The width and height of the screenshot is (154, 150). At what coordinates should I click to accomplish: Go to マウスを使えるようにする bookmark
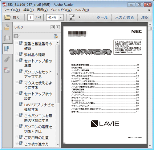point(38,85)
